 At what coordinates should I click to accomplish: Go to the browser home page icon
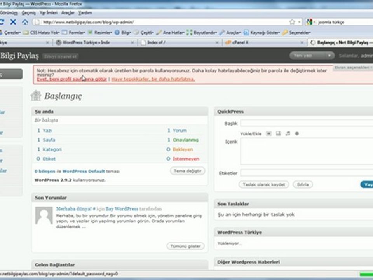[x=25, y=22]
